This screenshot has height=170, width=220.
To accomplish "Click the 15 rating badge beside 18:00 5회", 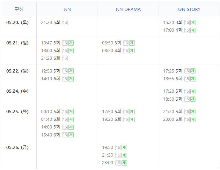I will coord(65,50).
